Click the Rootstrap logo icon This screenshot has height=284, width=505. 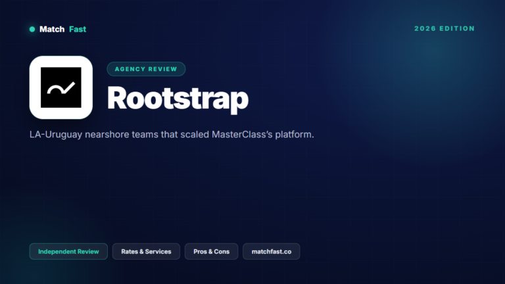click(x=61, y=87)
